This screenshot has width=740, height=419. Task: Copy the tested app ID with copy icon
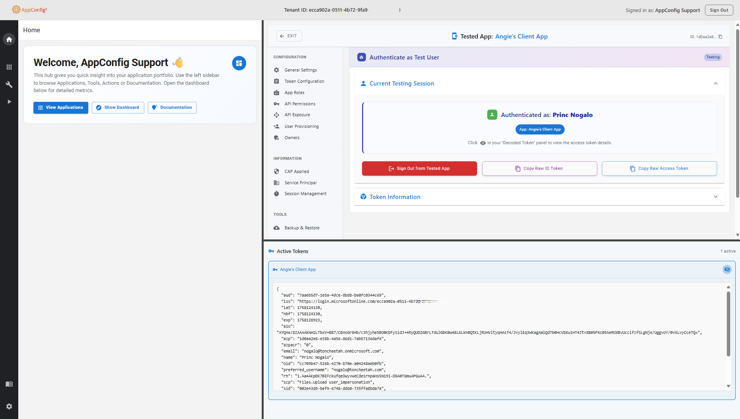(720, 37)
